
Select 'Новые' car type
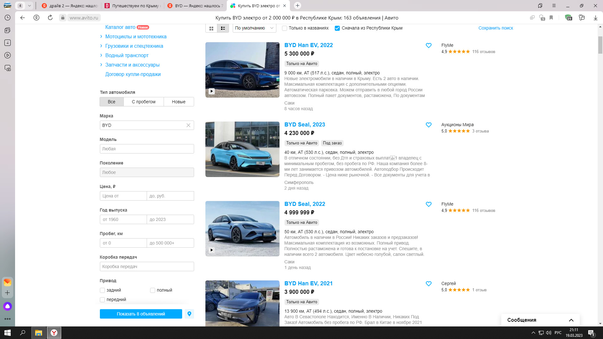(179, 102)
